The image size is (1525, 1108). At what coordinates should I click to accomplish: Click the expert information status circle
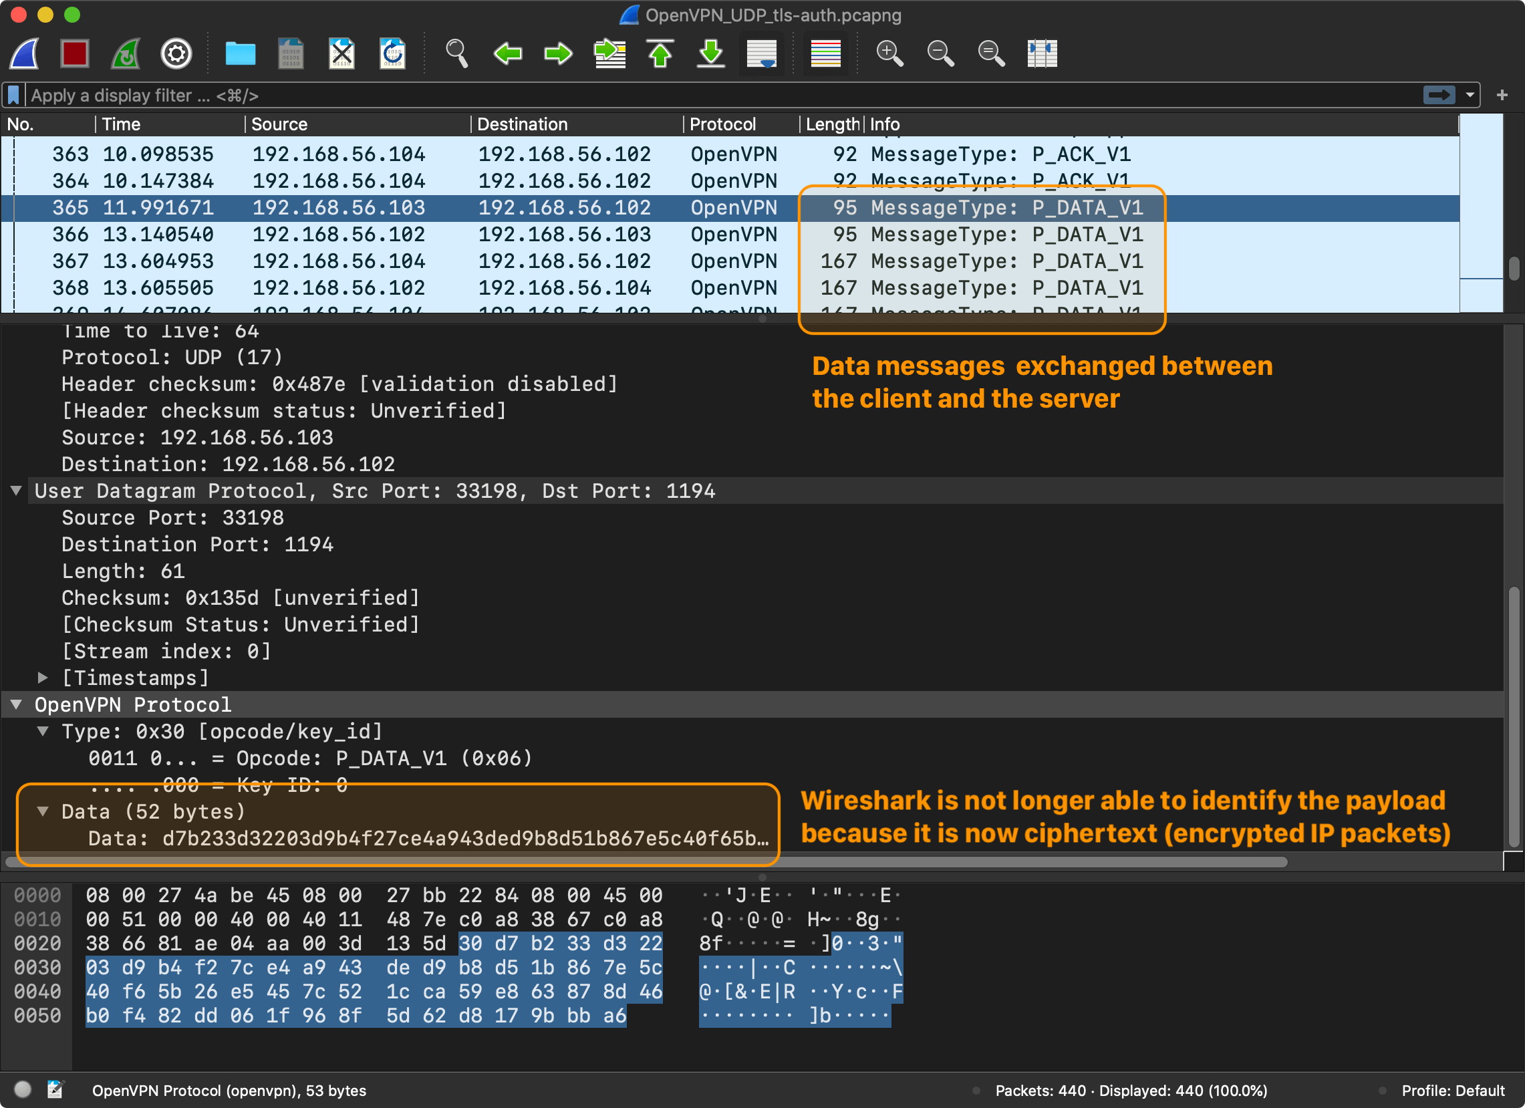[x=23, y=1089]
